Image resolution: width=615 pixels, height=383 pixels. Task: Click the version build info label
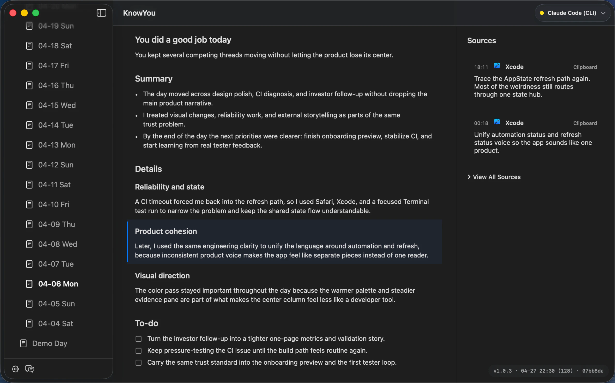click(548, 371)
